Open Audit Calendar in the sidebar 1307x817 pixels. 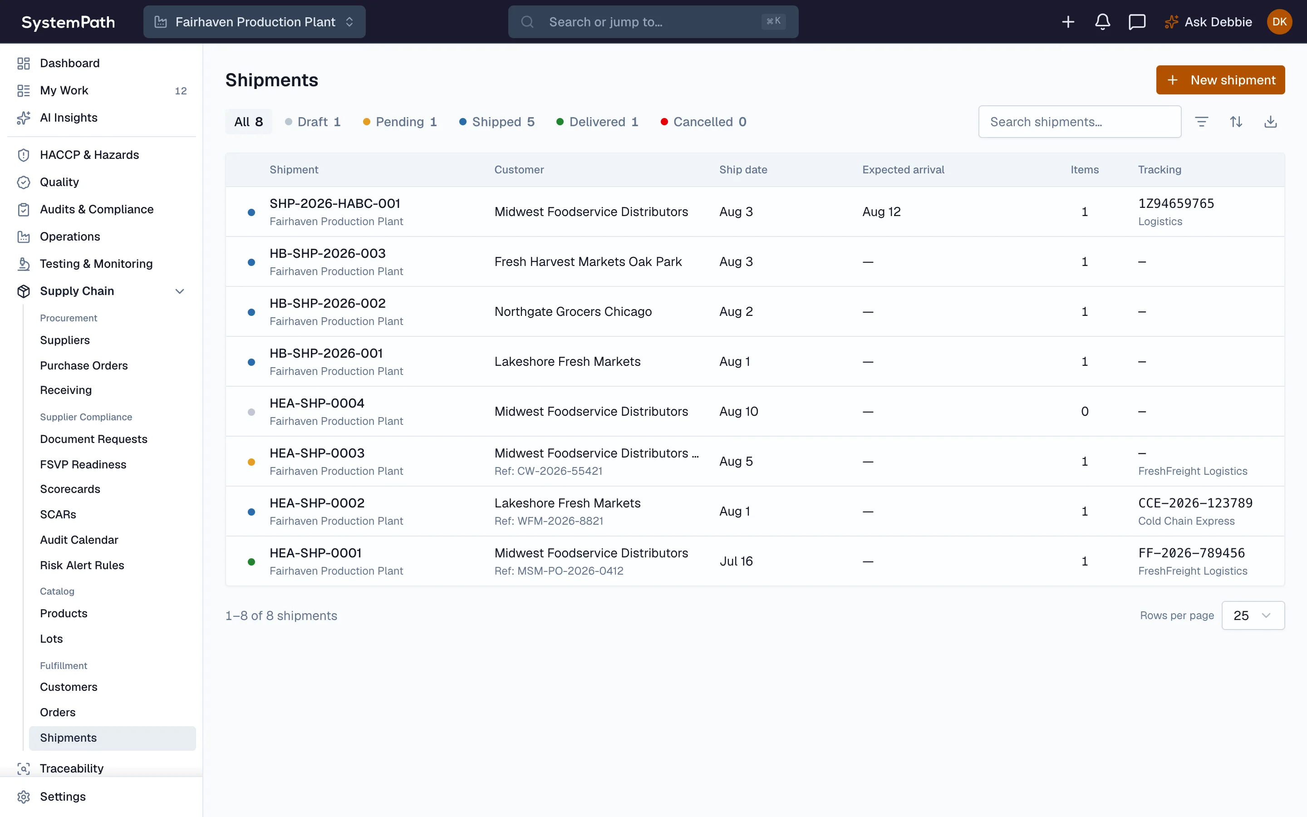[79, 540]
